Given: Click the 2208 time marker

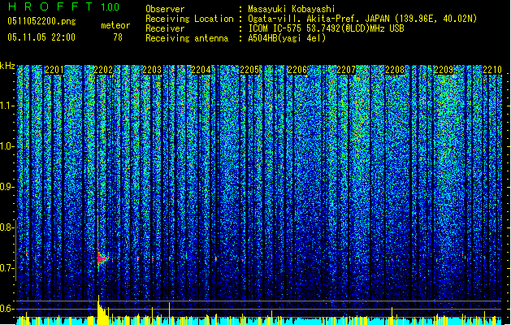Looking at the screenshot, I should tap(395, 70).
